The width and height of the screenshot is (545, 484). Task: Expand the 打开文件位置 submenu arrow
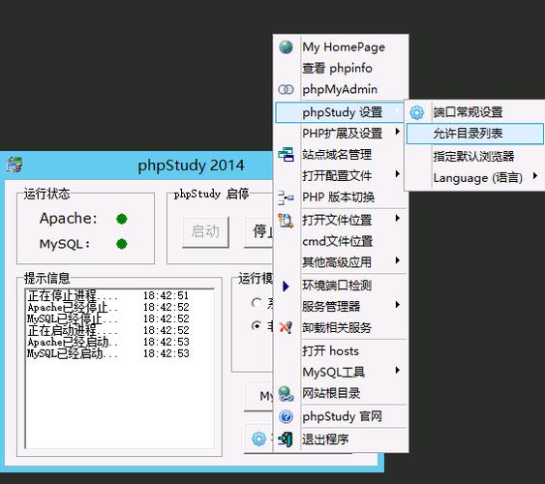[x=397, y=218]
